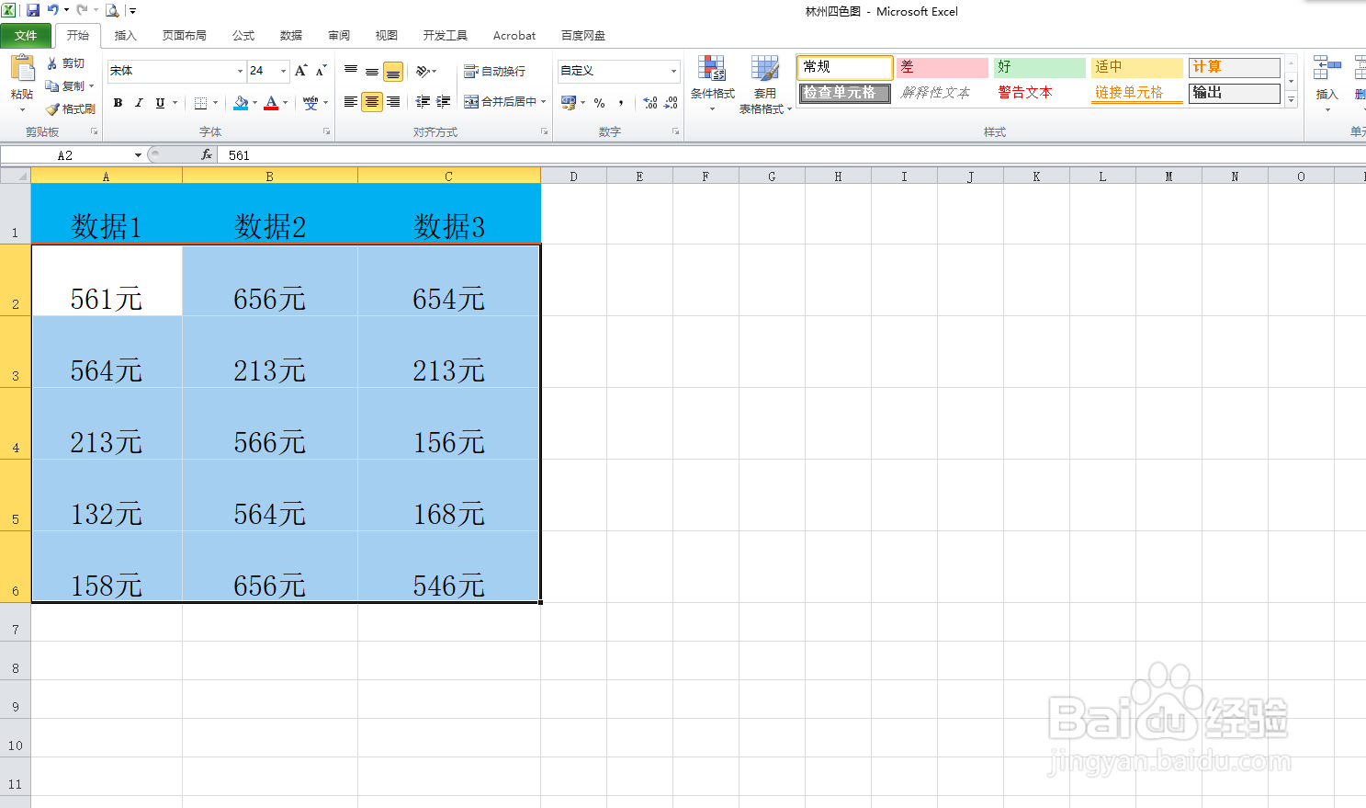
Task: Toggle middle vertical alignment
Action: (x=372, y=71)
